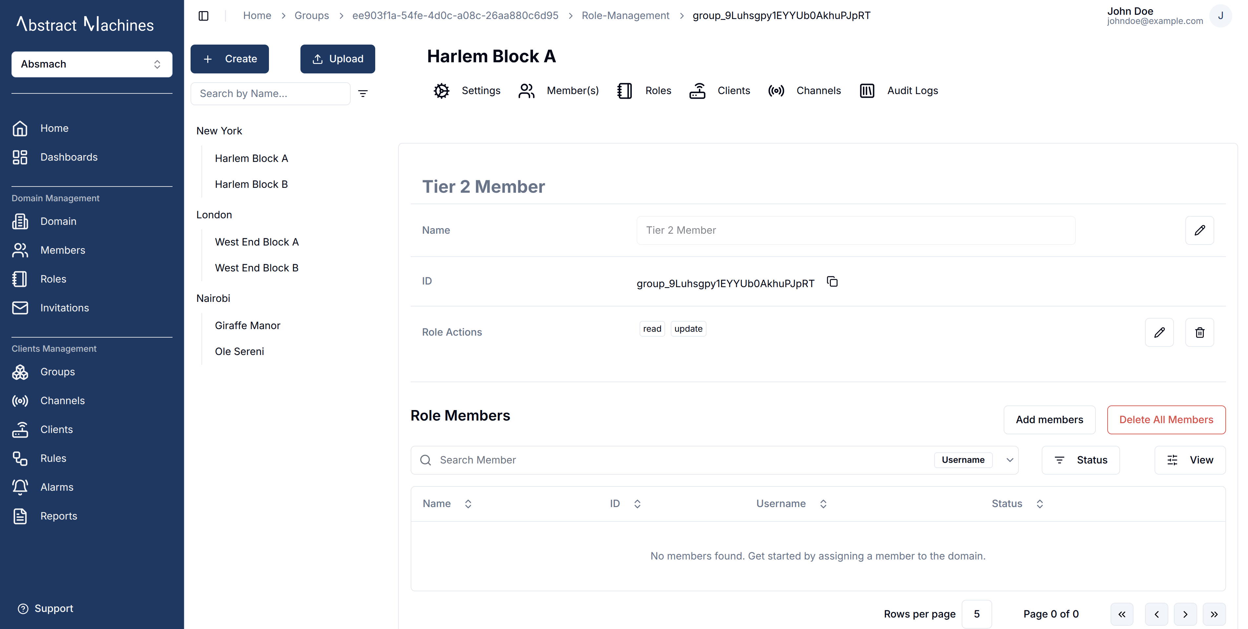The image size is (1248, 629).
Task: Copy the group ID to clipboard
Action: pos(832,282)
